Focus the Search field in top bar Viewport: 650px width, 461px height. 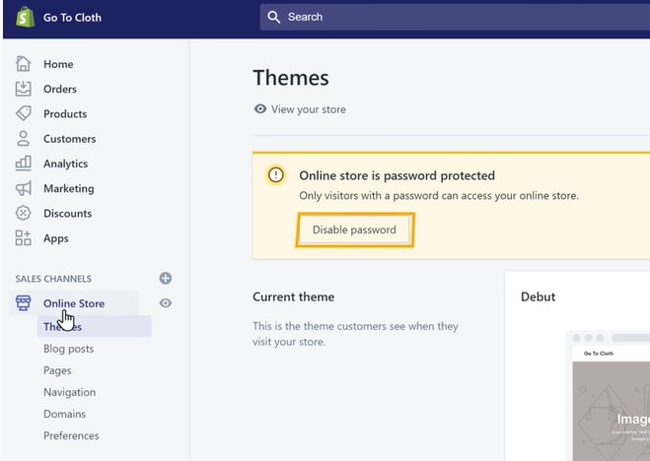click(455, 17)
